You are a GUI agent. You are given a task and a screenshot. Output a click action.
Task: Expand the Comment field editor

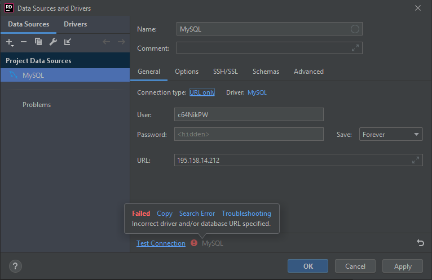[355, 48]
